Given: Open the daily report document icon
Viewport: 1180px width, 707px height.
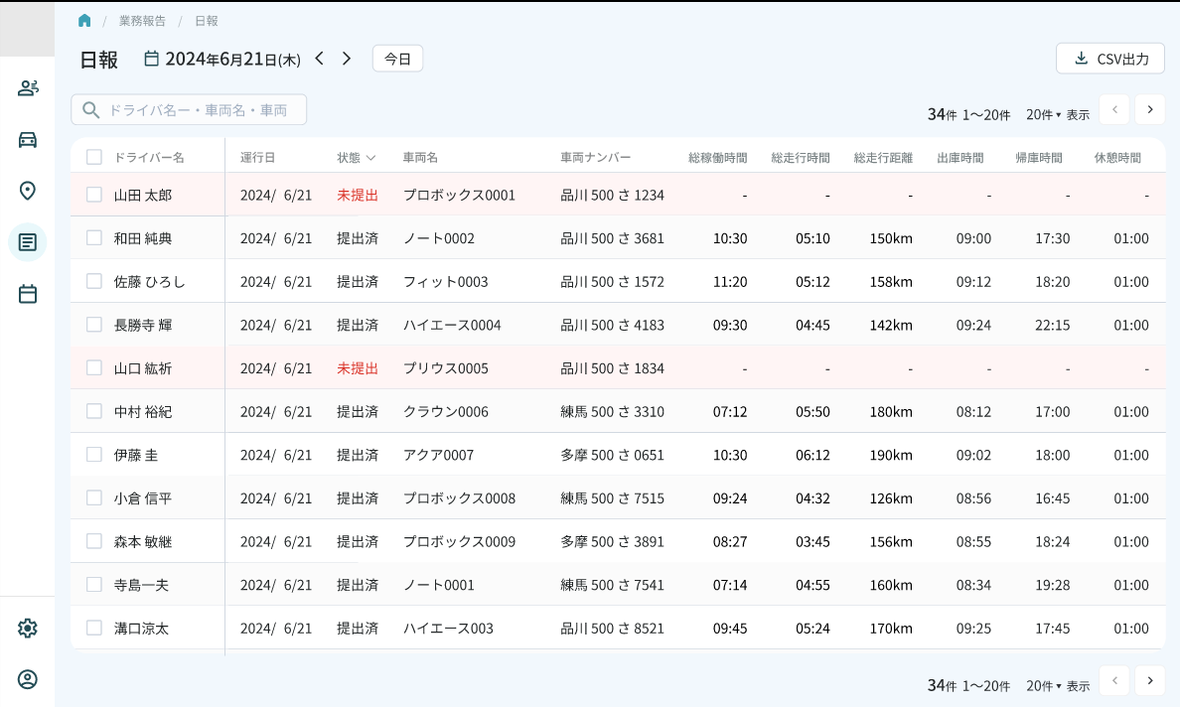Looking at the screenshot, I should [28, 242].
